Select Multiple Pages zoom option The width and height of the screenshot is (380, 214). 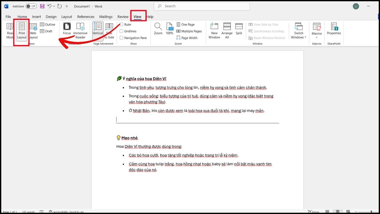pos(189,31)
